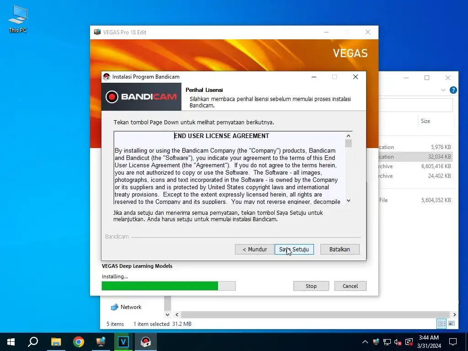The height and width of the screenshot is (351, 468).
Task: Select the archive sized 6,605,416 KB
Action: (416, 166)
